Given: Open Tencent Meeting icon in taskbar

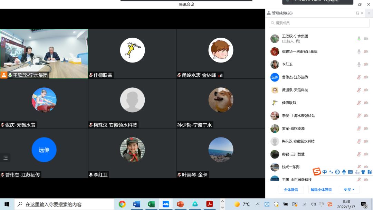Looking at the screenshot, I should [x=166, y=204].
